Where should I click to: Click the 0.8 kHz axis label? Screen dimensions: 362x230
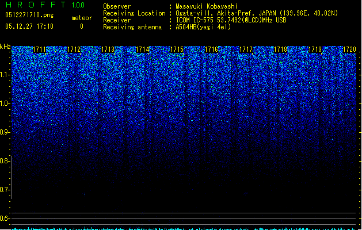(5, 161)
